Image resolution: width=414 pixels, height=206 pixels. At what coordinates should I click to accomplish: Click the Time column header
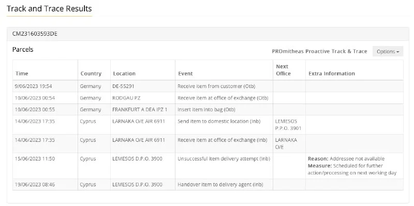click(x=22, y=73)
